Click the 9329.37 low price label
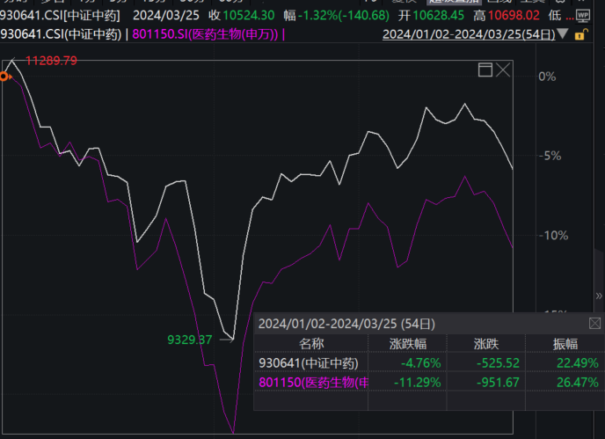This screenshot has height=439, width=605. (x=189, y=339)
